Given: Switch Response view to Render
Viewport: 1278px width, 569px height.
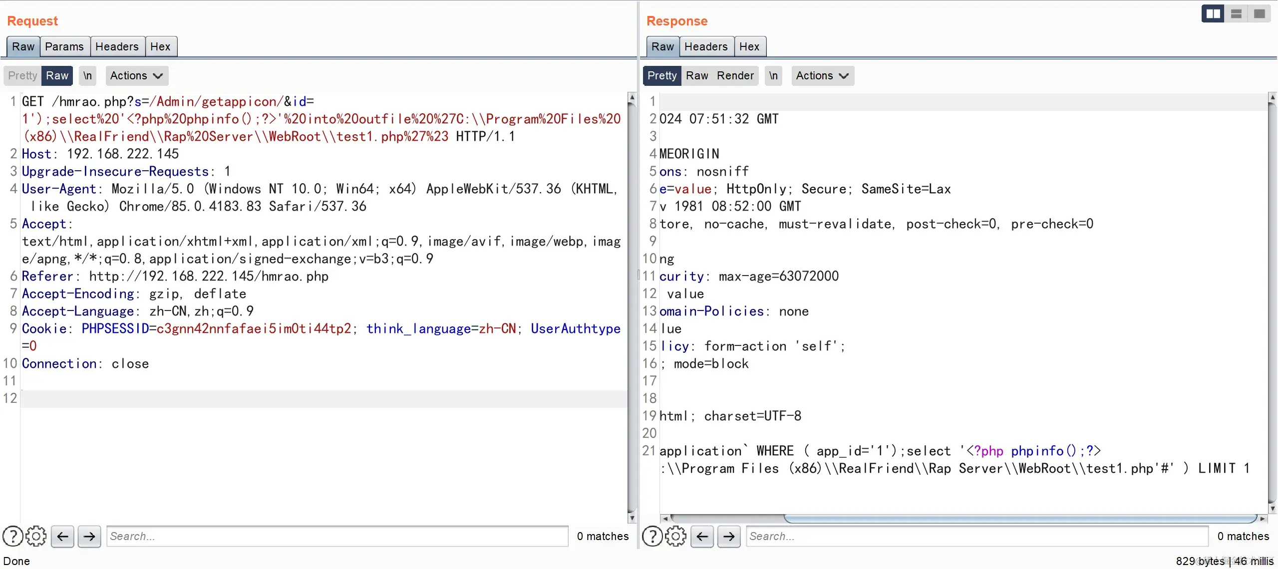Looking at the screenshot, I should pos(735,76).
